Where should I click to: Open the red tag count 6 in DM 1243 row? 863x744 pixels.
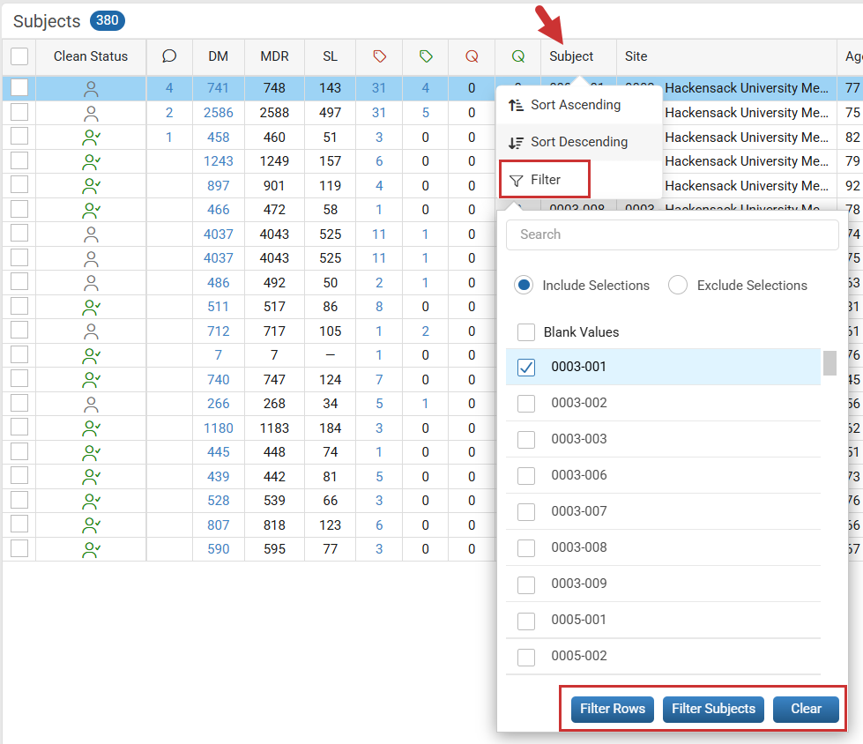(x=379, y=161)
